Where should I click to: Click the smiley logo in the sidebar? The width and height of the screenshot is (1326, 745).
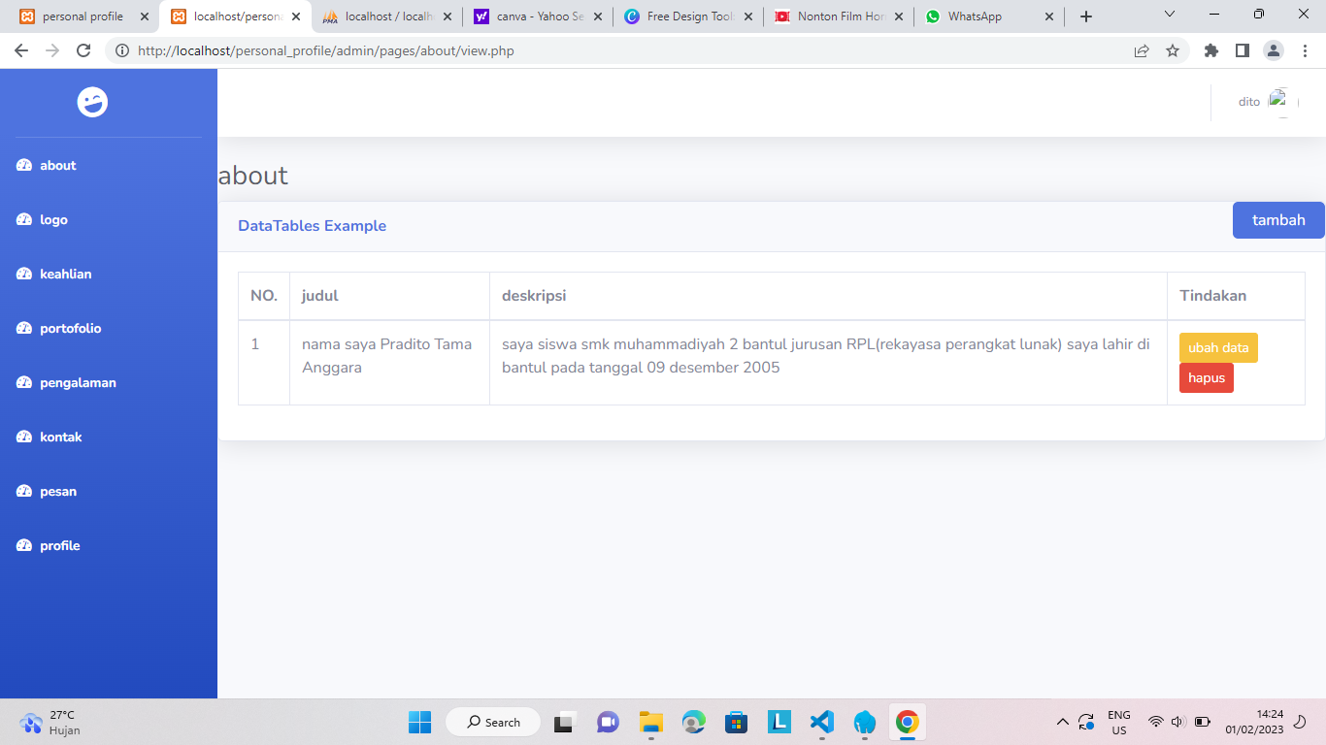click(92, 102)
